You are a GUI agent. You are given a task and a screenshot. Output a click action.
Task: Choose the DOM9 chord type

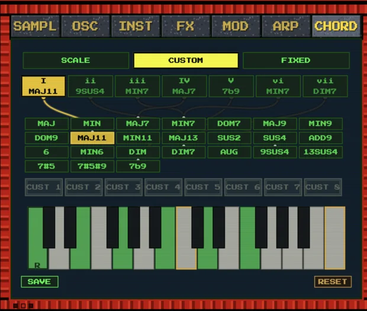(47, 138)
